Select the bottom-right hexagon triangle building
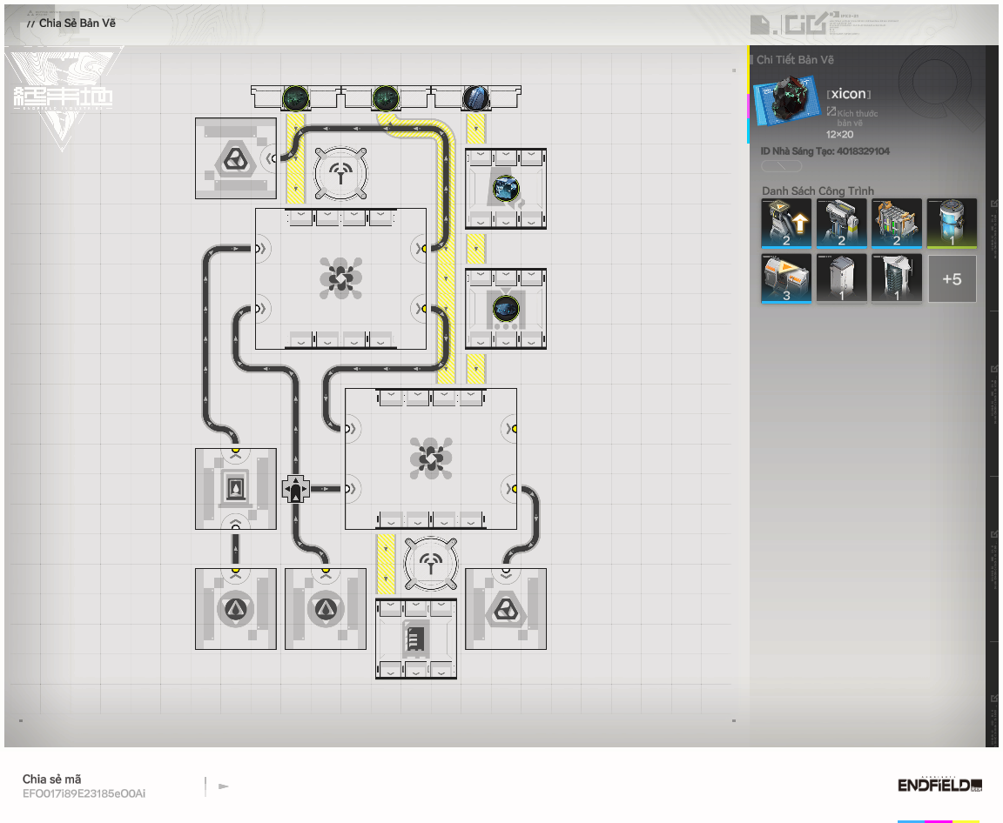 pos(506,609)
